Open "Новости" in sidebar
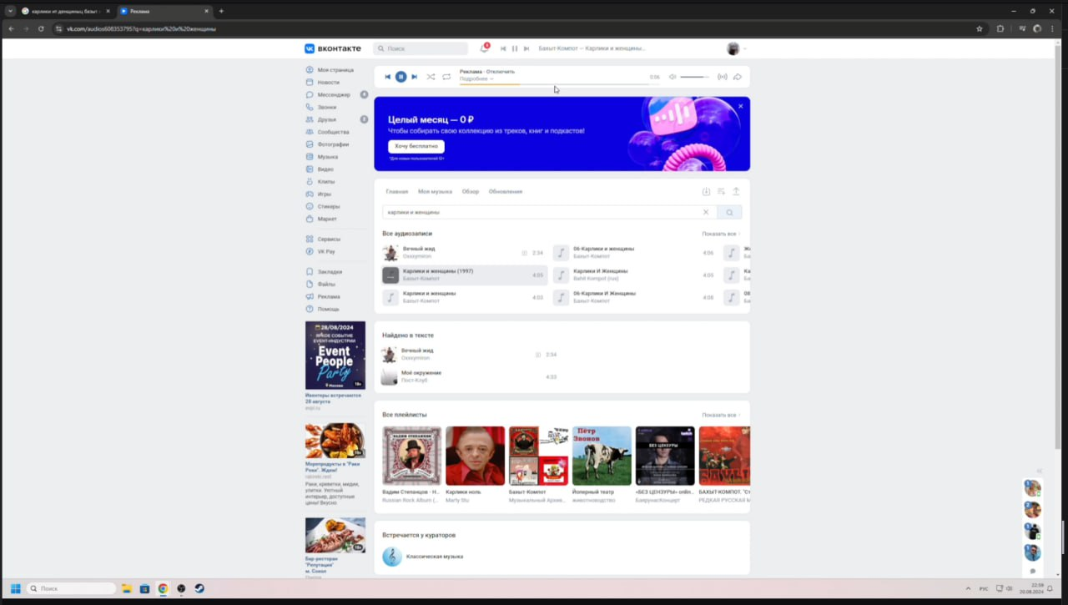Image resolution: width=1068 pixels, height=605 pixels. click(328, 83)
